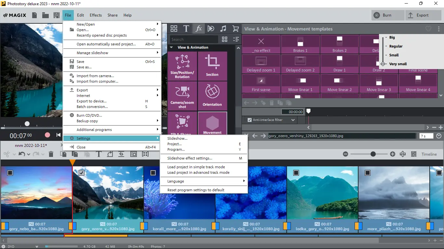Toggle the Anti-interlace filter checkbox
Viewport: 444px width, 249px height.
pyautogui.click(x=250, y=120)
